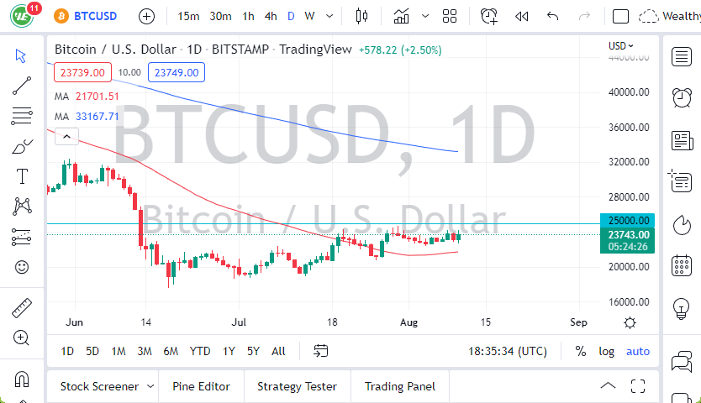
Task: Open the Strategy Tester tab
Action: [x=297, y=387]
